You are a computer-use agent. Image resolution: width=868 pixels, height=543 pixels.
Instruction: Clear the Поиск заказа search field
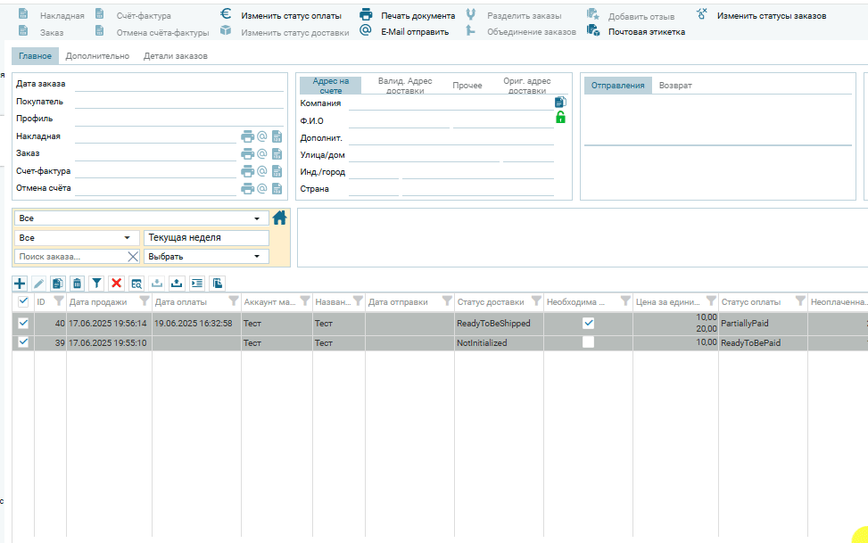coord(133,257)
